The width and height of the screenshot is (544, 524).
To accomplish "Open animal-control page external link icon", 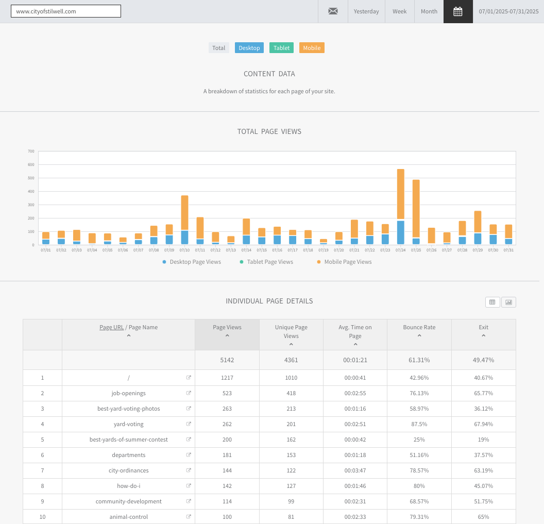I will pos(189,517).
